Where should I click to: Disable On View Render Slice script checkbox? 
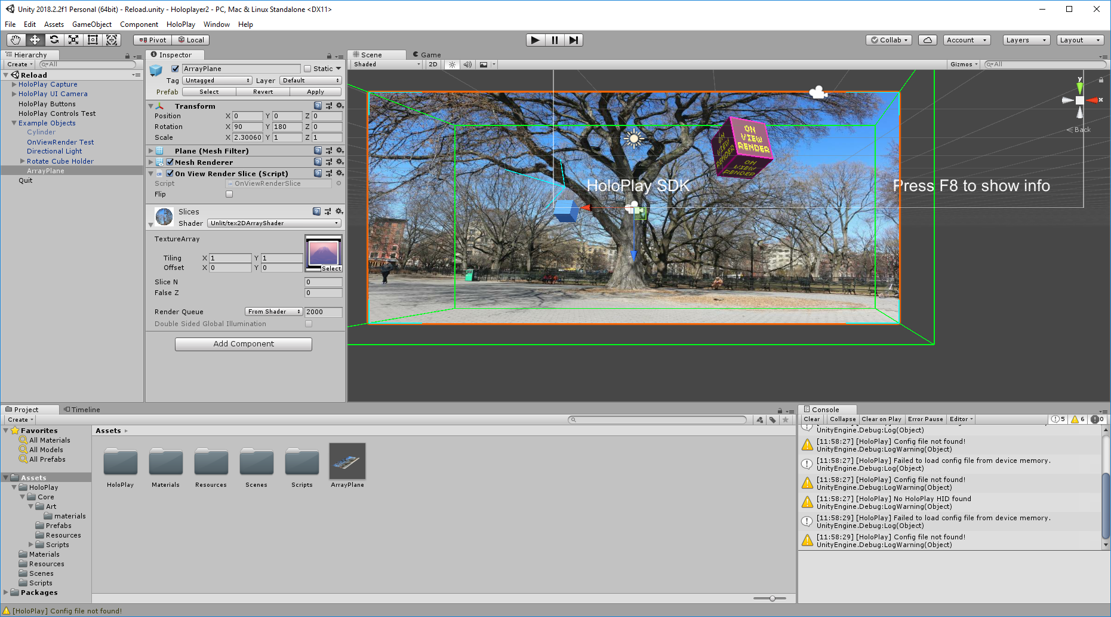[170, 173]
